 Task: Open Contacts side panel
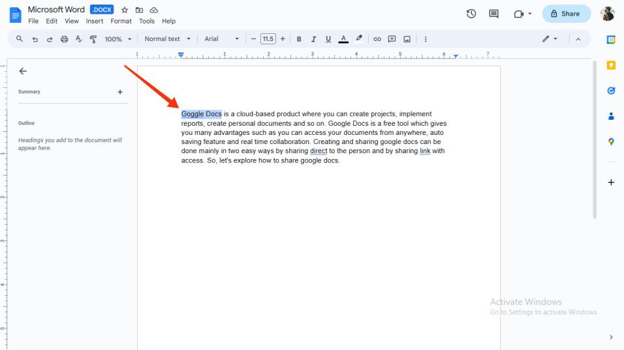click(x=611, y=116)
